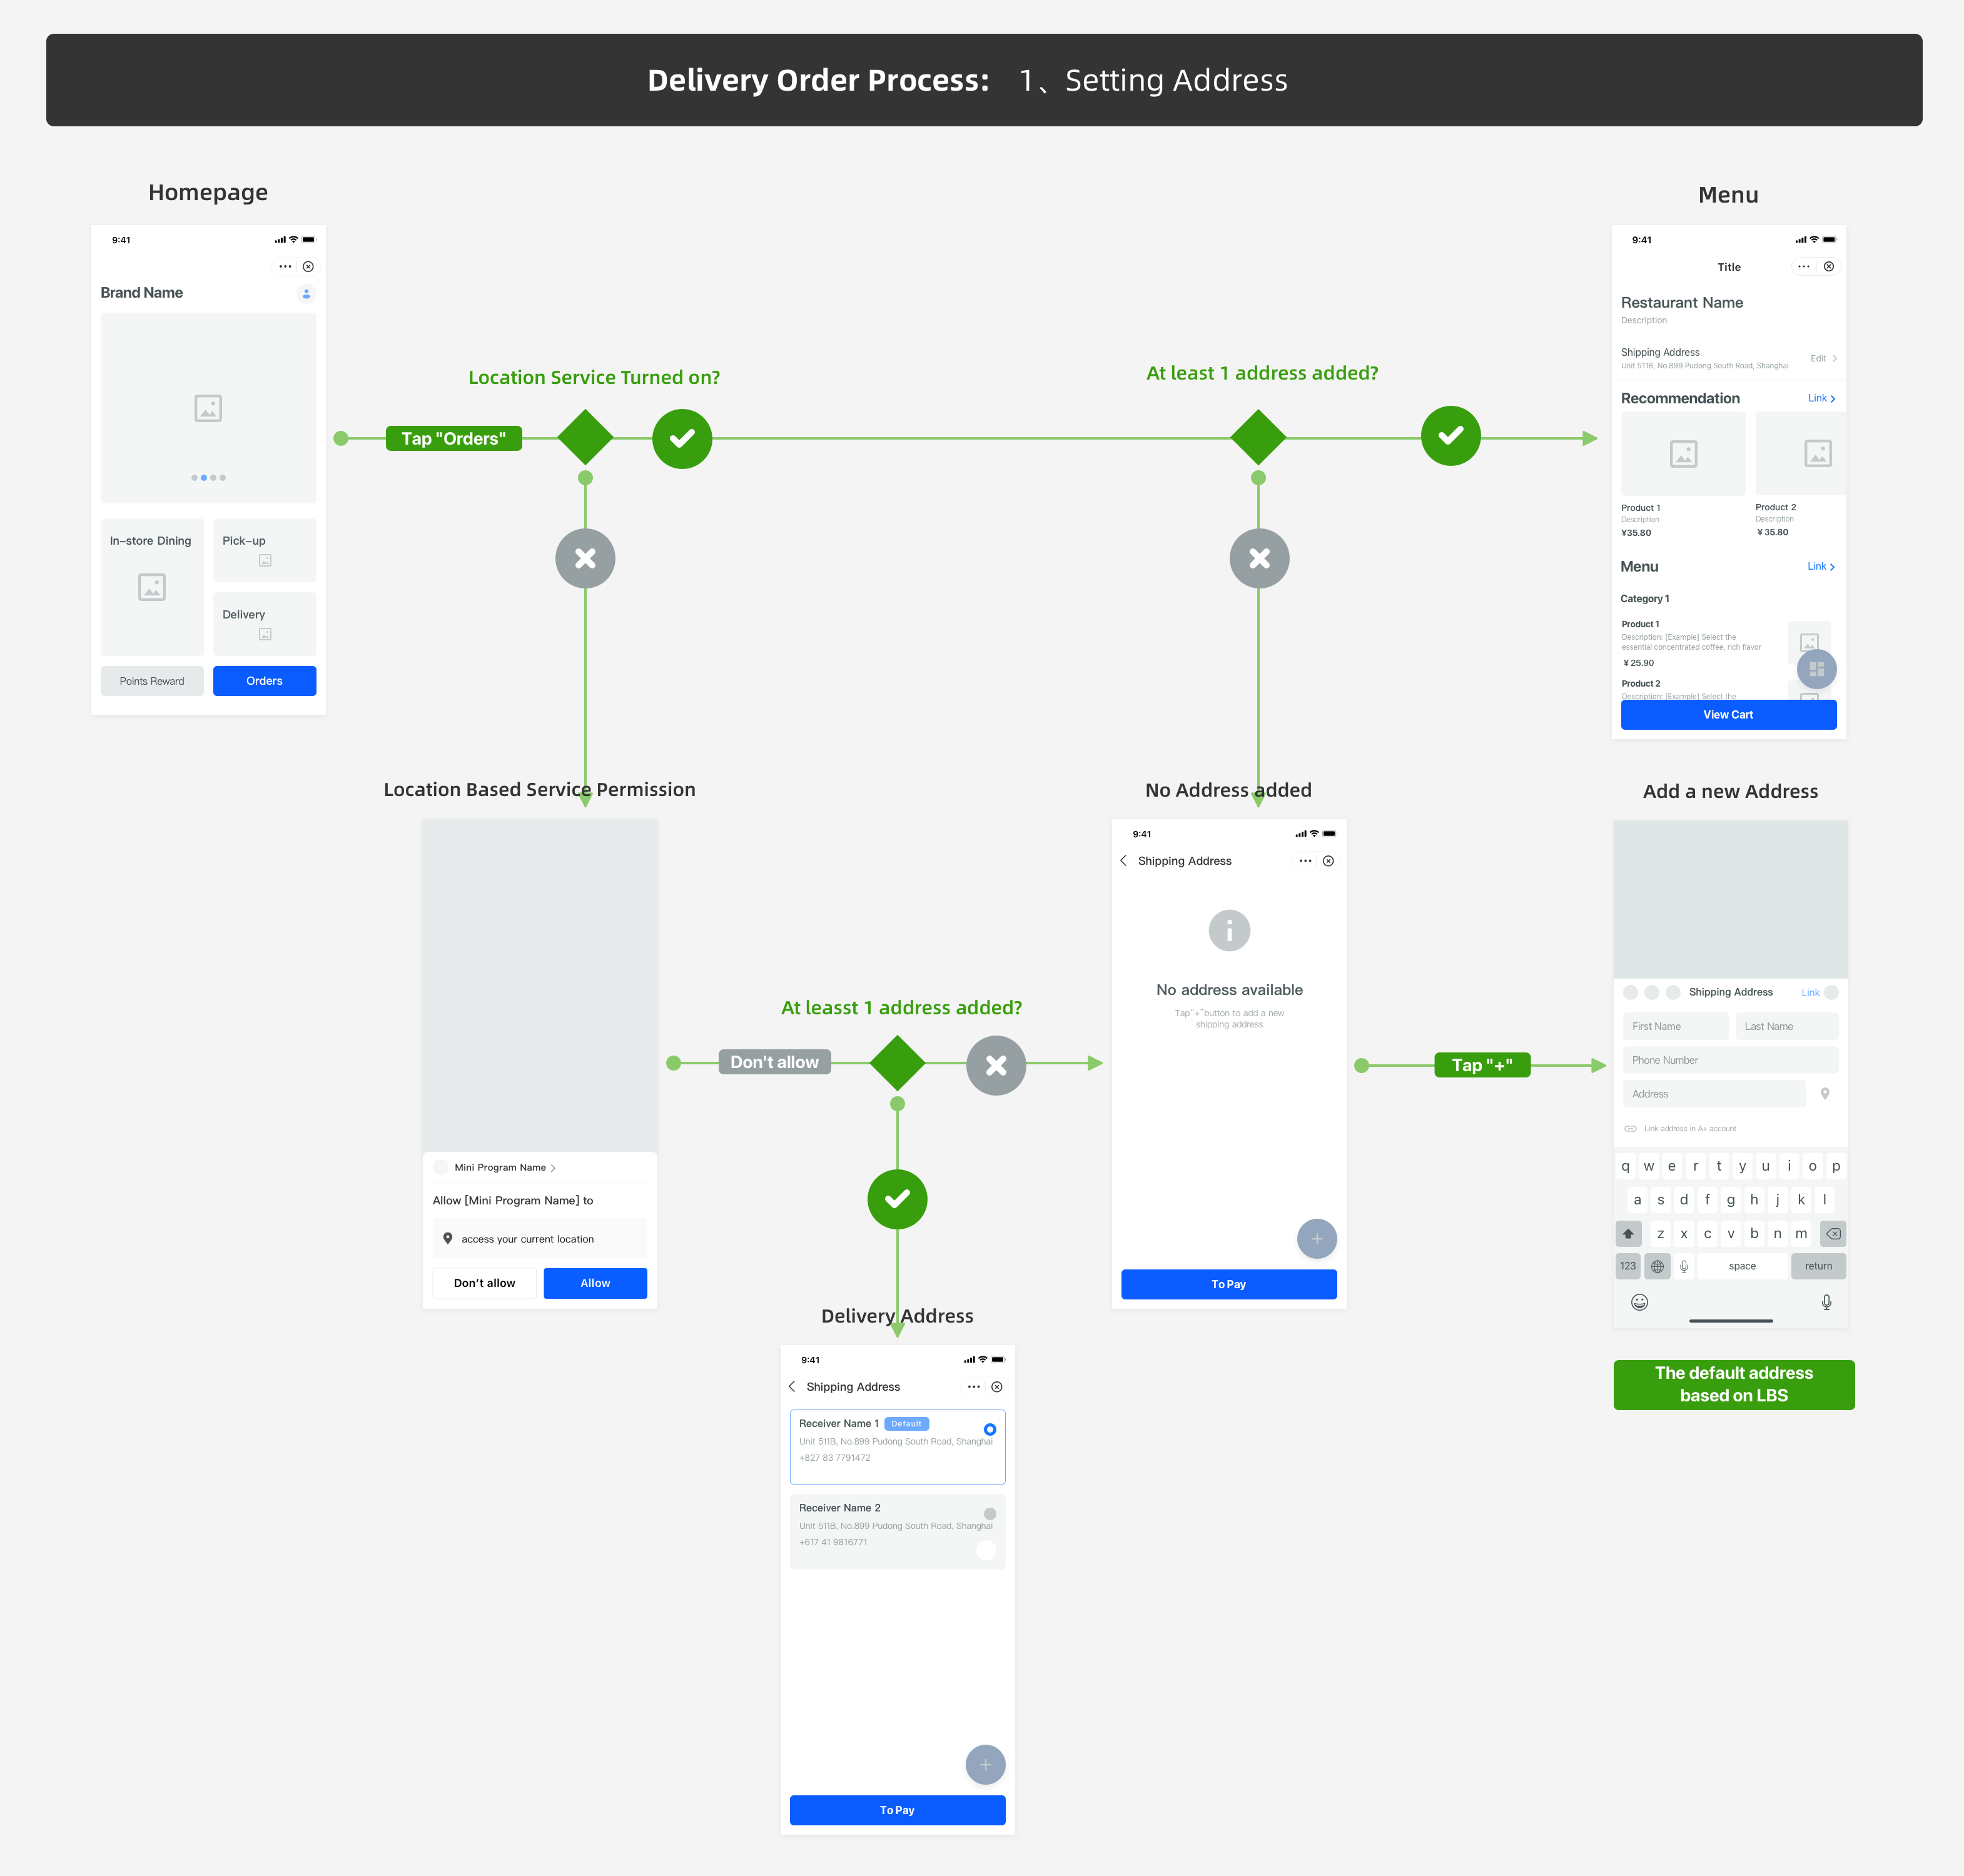
Task: Toggle the keyboard shift key
Action: (x=1628, y=1234)
